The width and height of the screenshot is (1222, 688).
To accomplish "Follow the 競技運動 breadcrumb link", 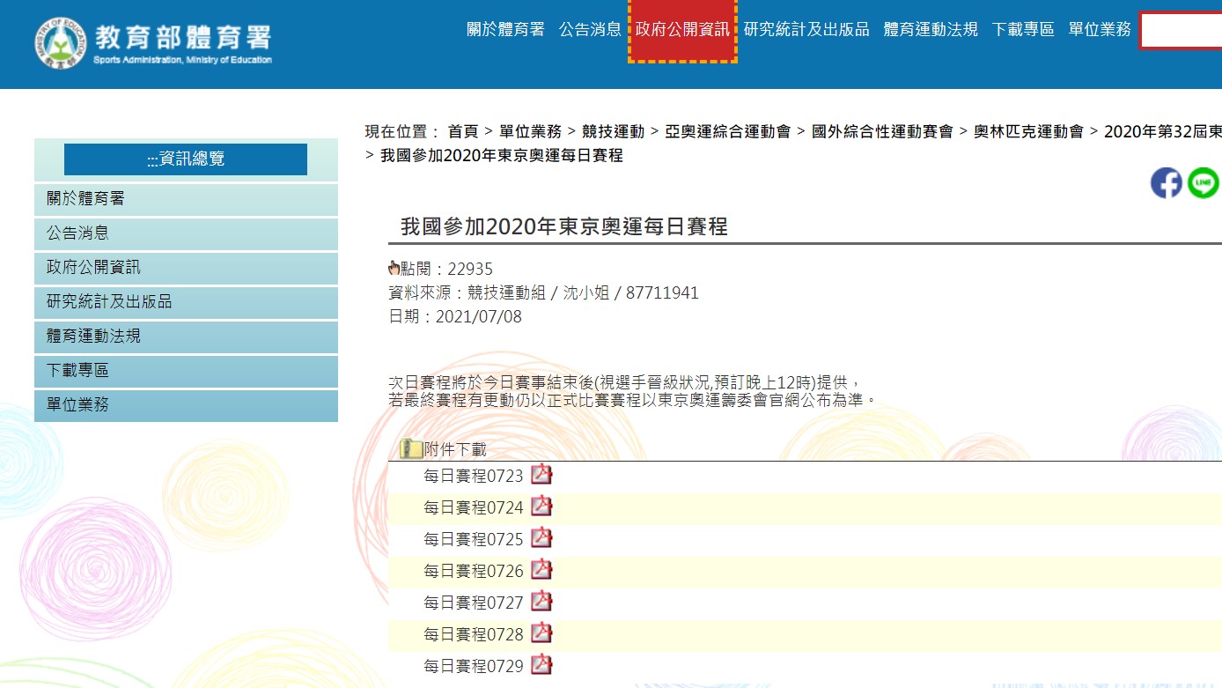I will 613,132.
